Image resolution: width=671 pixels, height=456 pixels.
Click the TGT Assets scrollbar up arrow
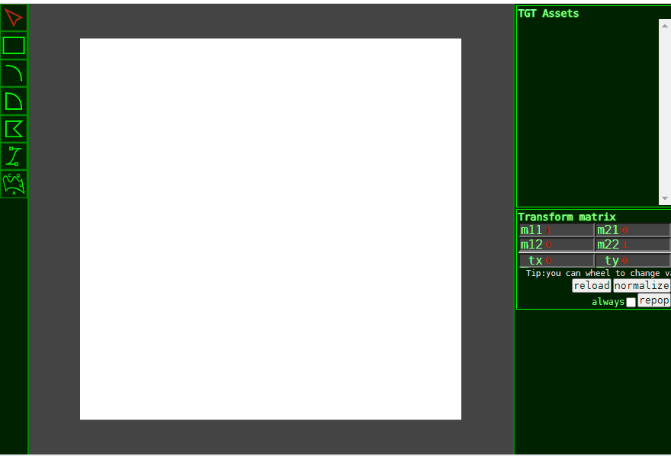click(665, 26)
